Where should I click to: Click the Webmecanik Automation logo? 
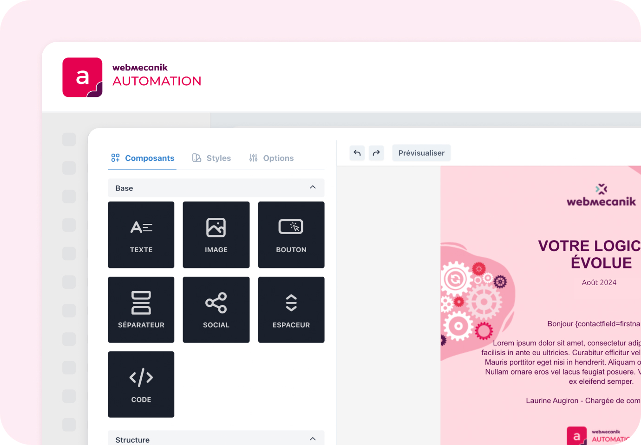pos(132,77)
